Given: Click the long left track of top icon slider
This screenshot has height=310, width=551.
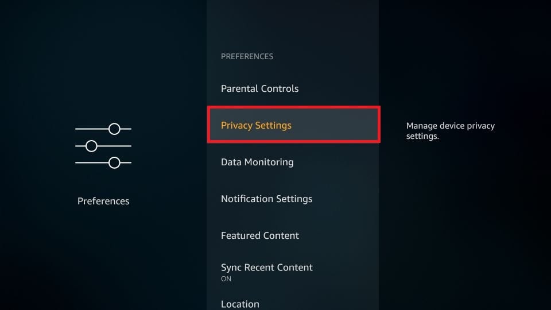Looking at the screenshot, I should pos(92,129).
